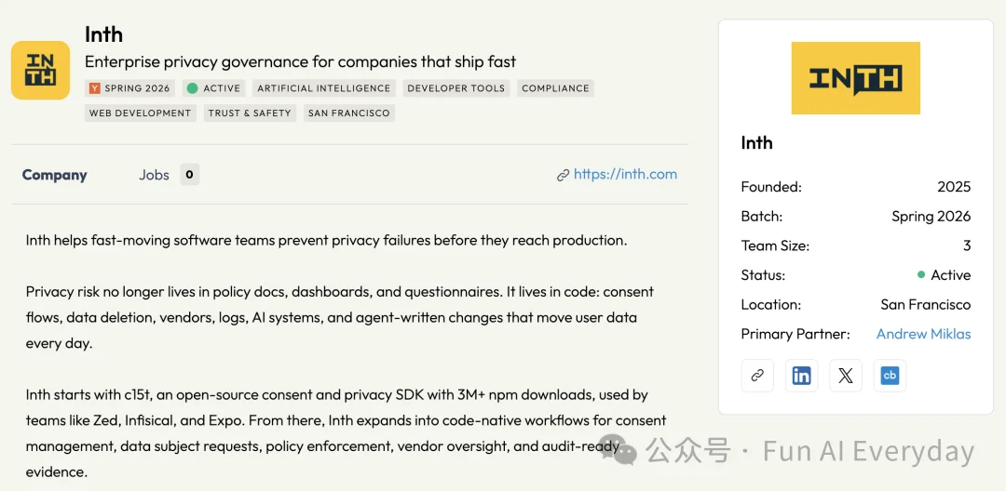Select the Company tab

pyautogui.click(x=55, y=175)
